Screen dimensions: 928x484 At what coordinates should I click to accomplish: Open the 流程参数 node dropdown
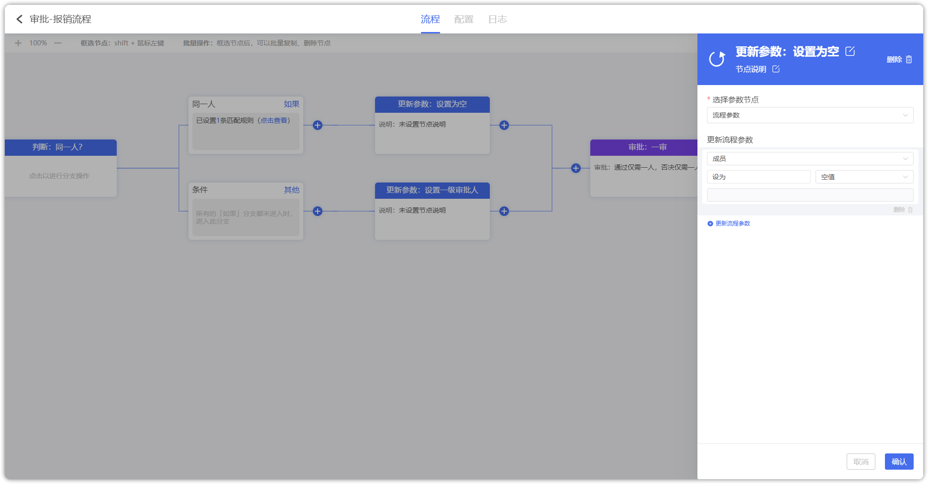point(810,115)
